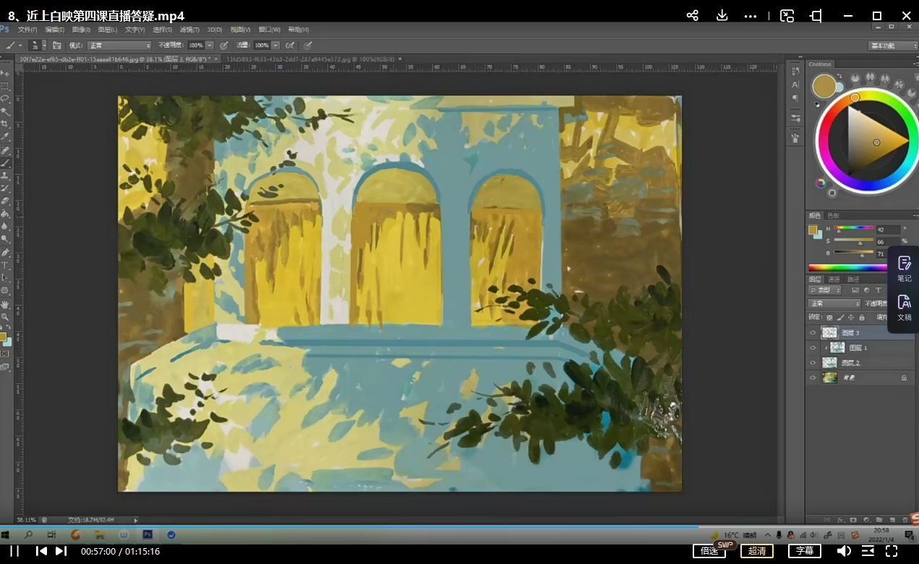
Task: Select the Brush tool in toolbox
Action: pyautogui.click(x=5, y=162)
